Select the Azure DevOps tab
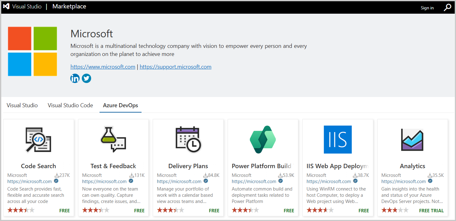Viewport: 456px width, 221px height. (x=120, y=105)
